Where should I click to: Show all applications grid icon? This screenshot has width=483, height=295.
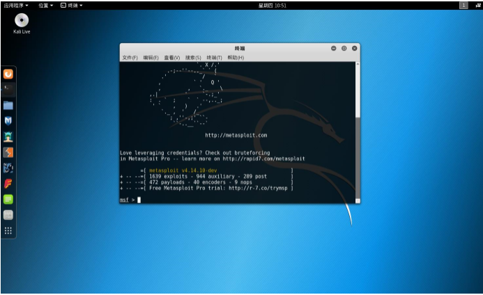[8, 231]
